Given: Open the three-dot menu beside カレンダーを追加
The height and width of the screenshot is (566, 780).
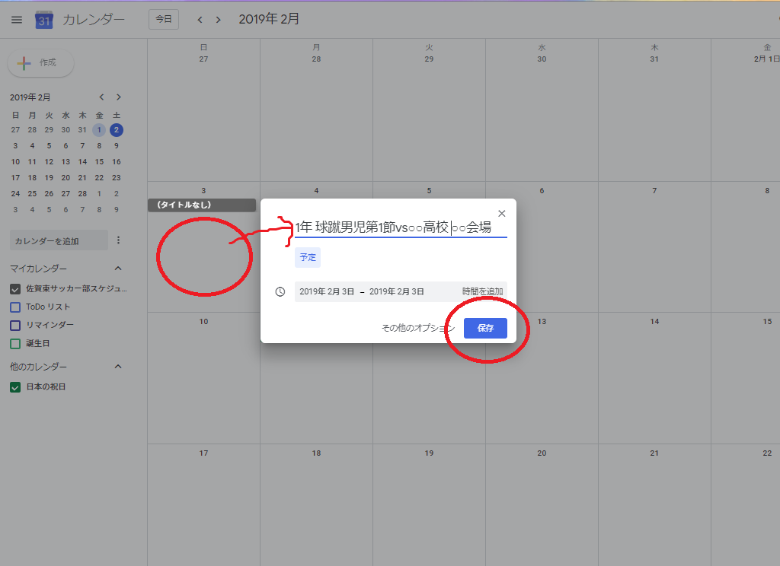Looking at the screenshot, I should click(118, 240).
